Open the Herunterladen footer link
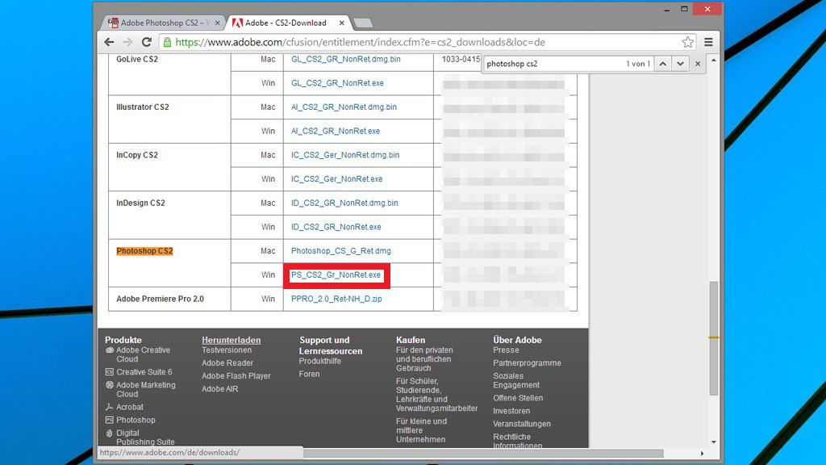This screenshot has height=465, width=826. pos(232,340)
